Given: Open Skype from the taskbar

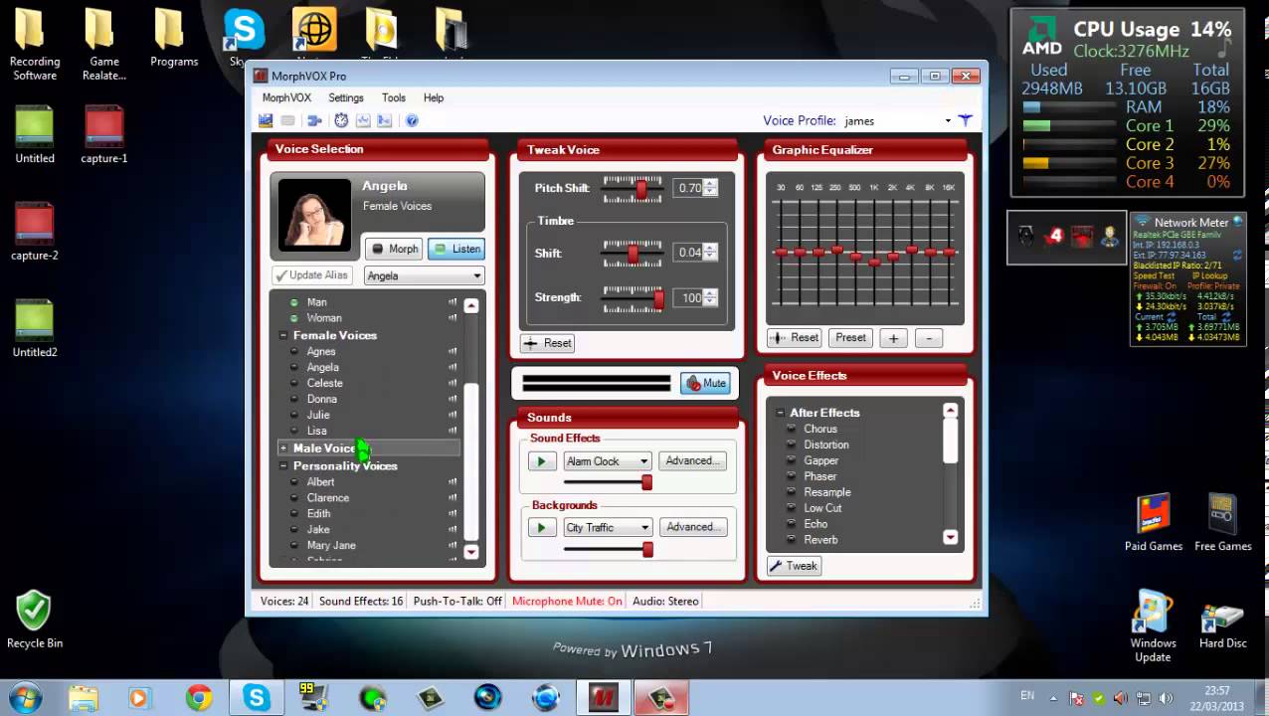Looking at the screenshot, I should click(x=257, y=697).
